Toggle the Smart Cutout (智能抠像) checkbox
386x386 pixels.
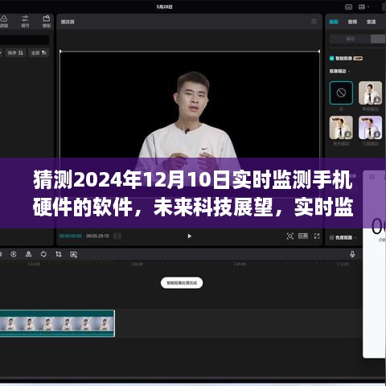point(331,58)
